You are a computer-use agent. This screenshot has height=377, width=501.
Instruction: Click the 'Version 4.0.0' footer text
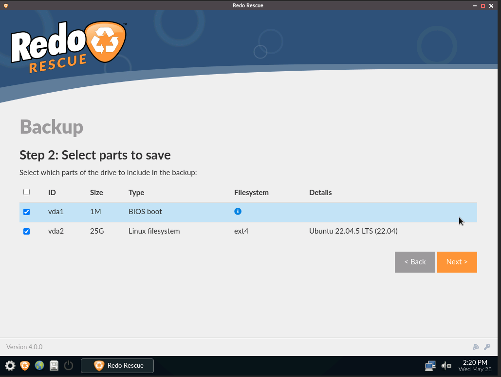24,347
